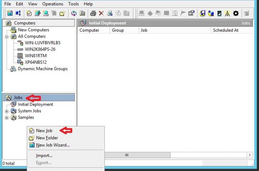Click the blue computers view toolbar icon
259x171 pixels.
pyautogui.click(x=18, y=13)
